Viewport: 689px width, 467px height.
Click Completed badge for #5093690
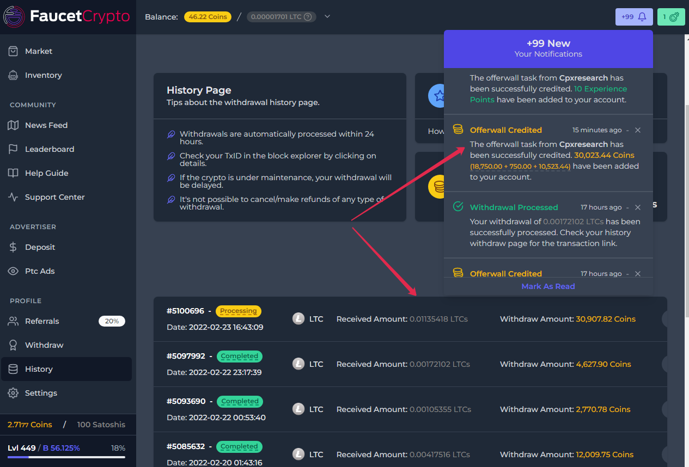point(240,402)
